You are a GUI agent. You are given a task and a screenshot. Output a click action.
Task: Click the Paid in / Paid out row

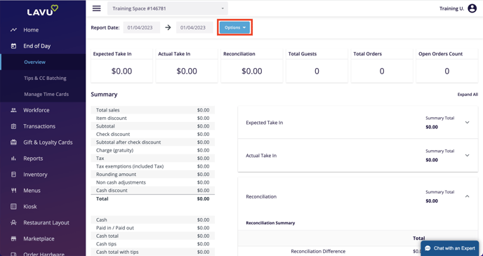point(153,228)
